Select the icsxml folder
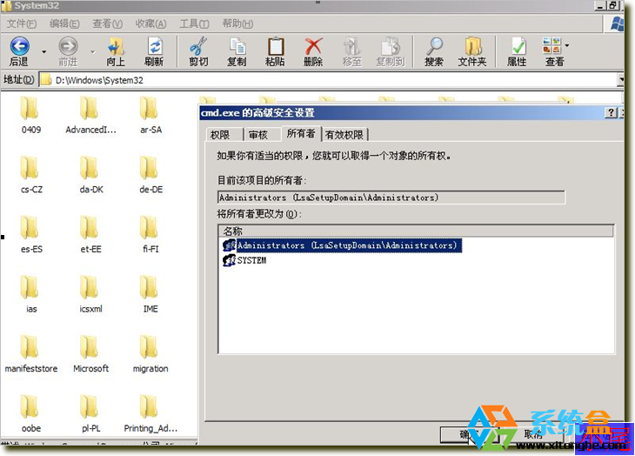635x456 pixels. pos(90,295)
